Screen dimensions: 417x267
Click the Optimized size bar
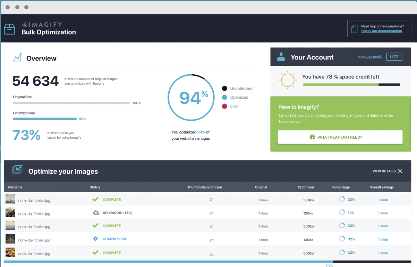[x=45, y=119]
